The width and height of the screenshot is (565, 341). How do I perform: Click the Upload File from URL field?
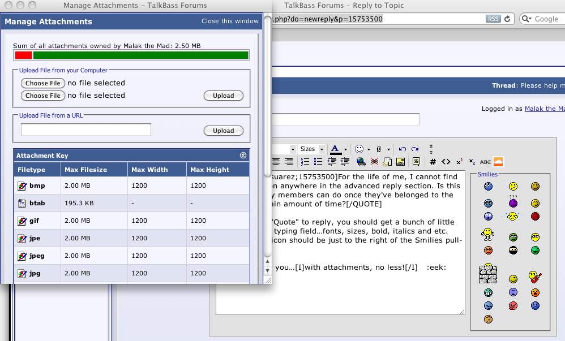click(85, 130)
